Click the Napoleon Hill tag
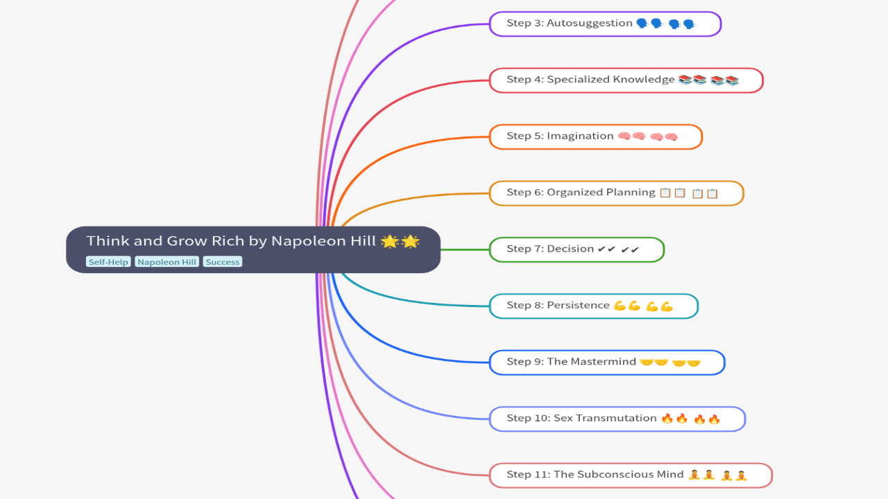The height and width of the screenshot is (499, 888). click(x=167, y=262)
